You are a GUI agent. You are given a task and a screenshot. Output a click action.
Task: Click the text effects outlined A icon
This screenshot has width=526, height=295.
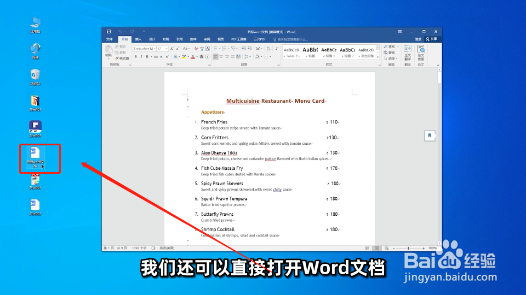click(175, 56)
